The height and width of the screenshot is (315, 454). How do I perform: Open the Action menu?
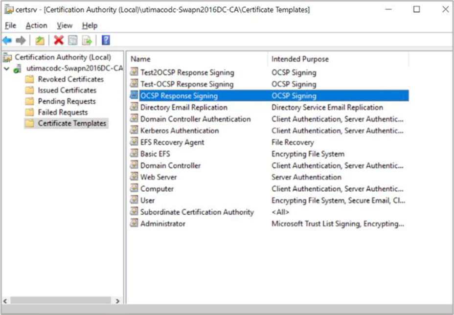coord(37,25)
